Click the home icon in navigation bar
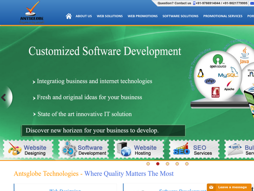 (x=69, y=16)
